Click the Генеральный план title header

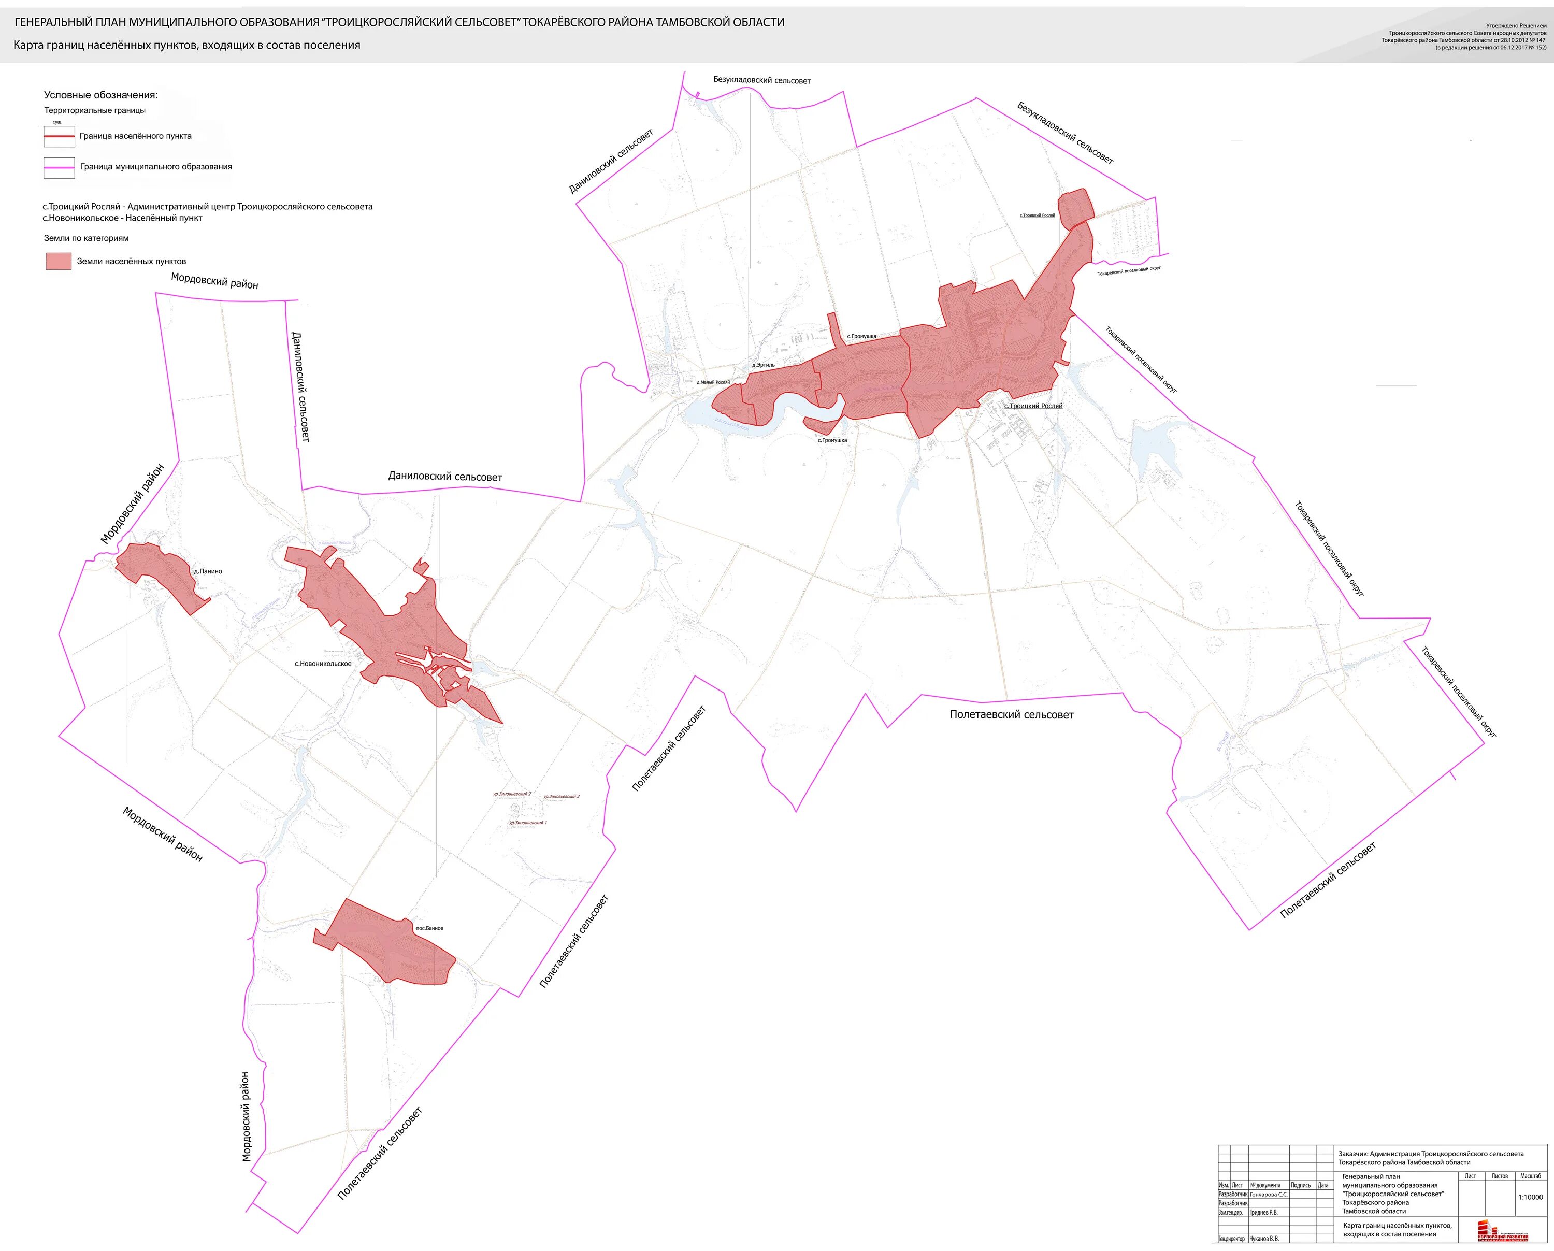click(x=399, y=22)
